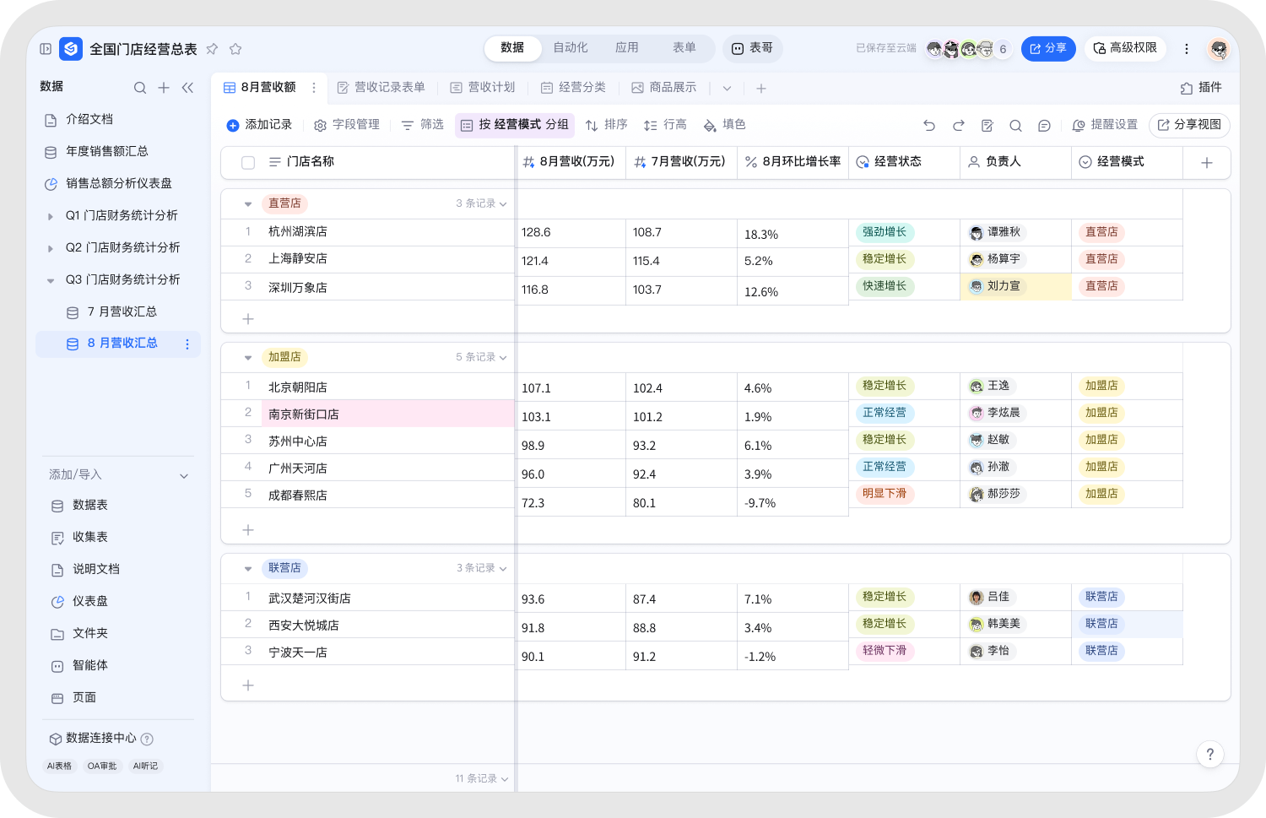Open 填色 color fill tool
The height and width of the screenshot is (818, 1266).
(724, 125)
